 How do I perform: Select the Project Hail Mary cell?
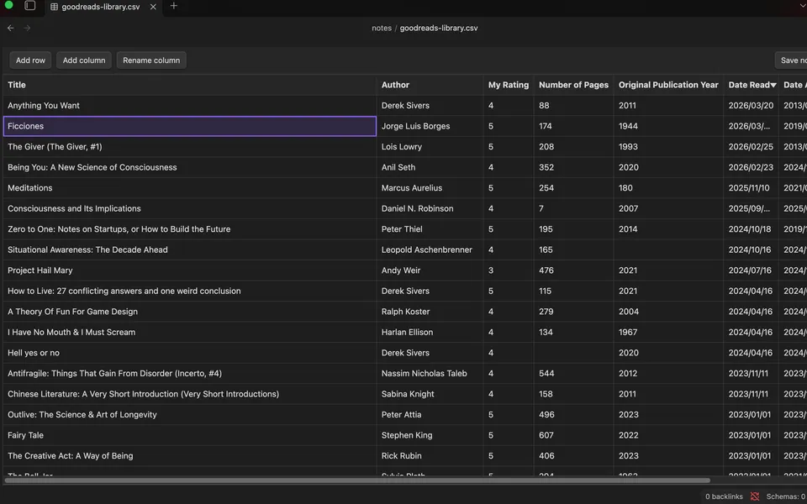[x=190, y=270]
